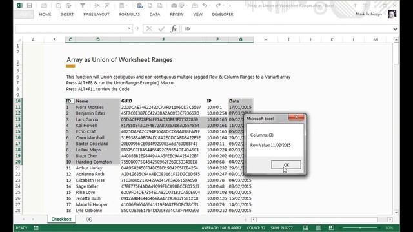The width and height of the screenshot is (413, 232).
Task: Click the zoom percentage in status bar
Action: click(x=390, y=227)
